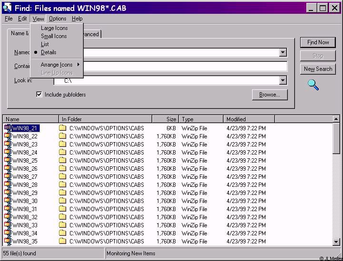Click folder icon in WIN98_21 row

[x=63, y=128]
